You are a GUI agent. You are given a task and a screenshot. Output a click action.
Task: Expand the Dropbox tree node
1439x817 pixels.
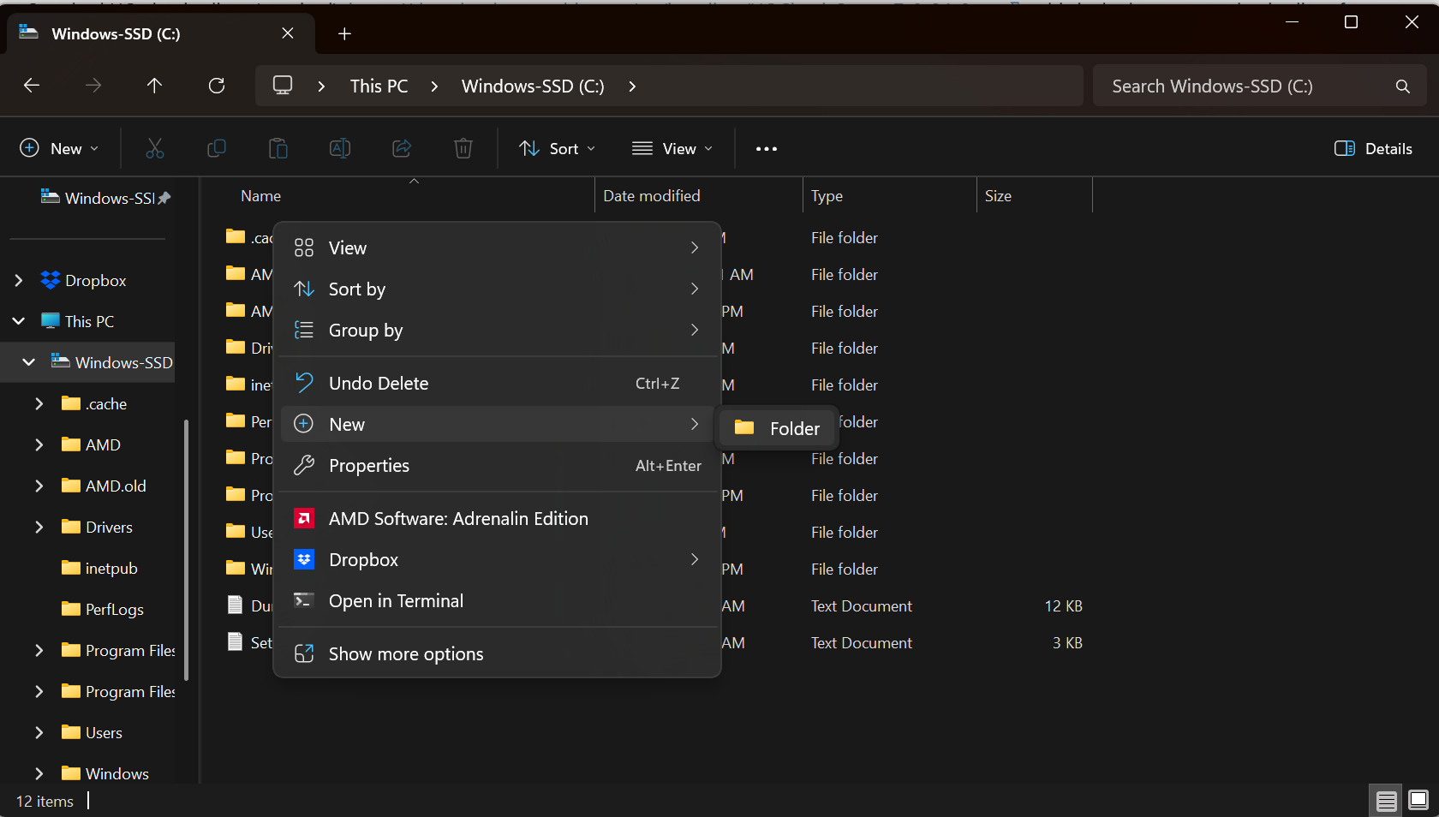click(19, 281)
